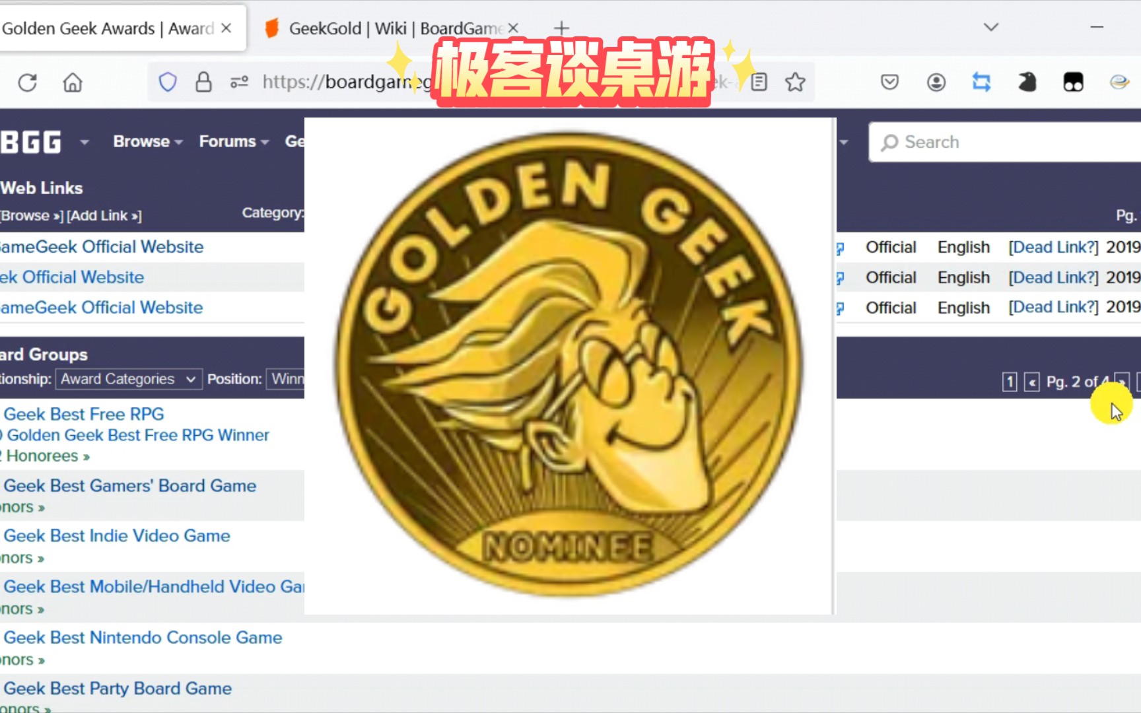Report the third row's Dead Link

pos(1053,307)
